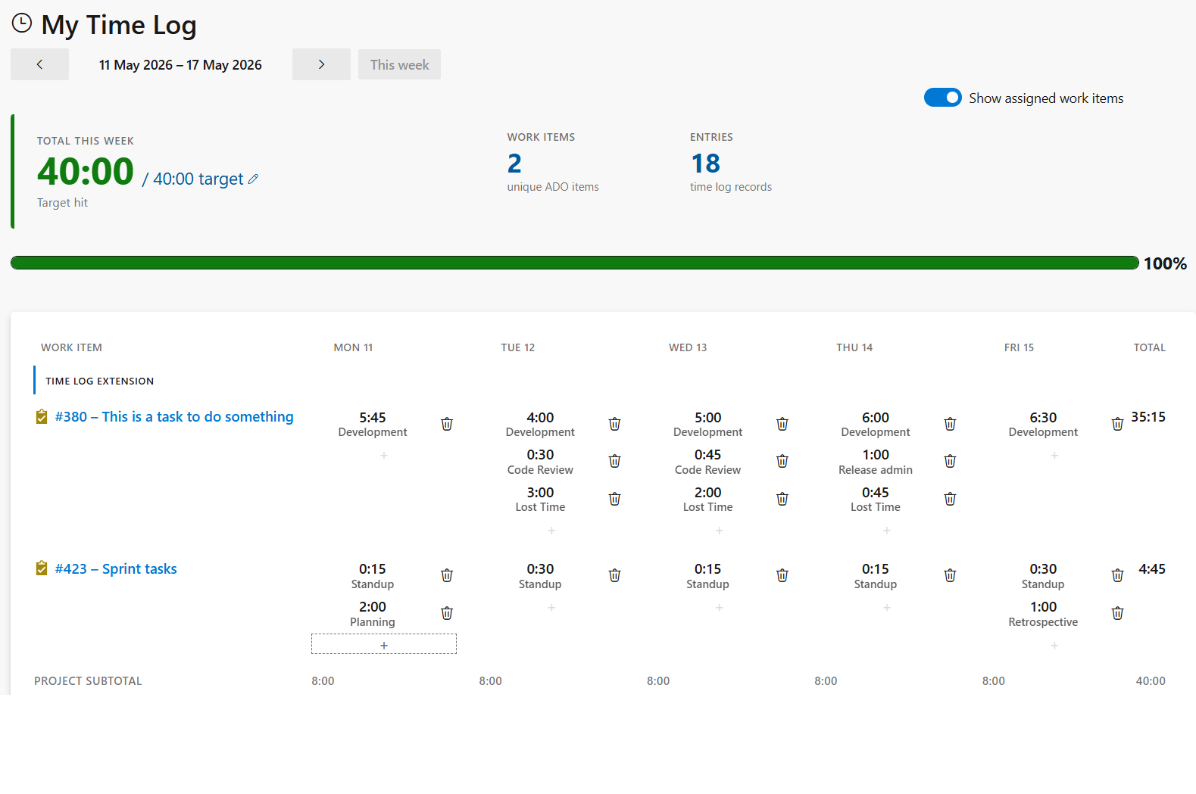Add entry in dashed box under Monday Planning
This screenshot has height=794, width=1196.
[384, 644]
